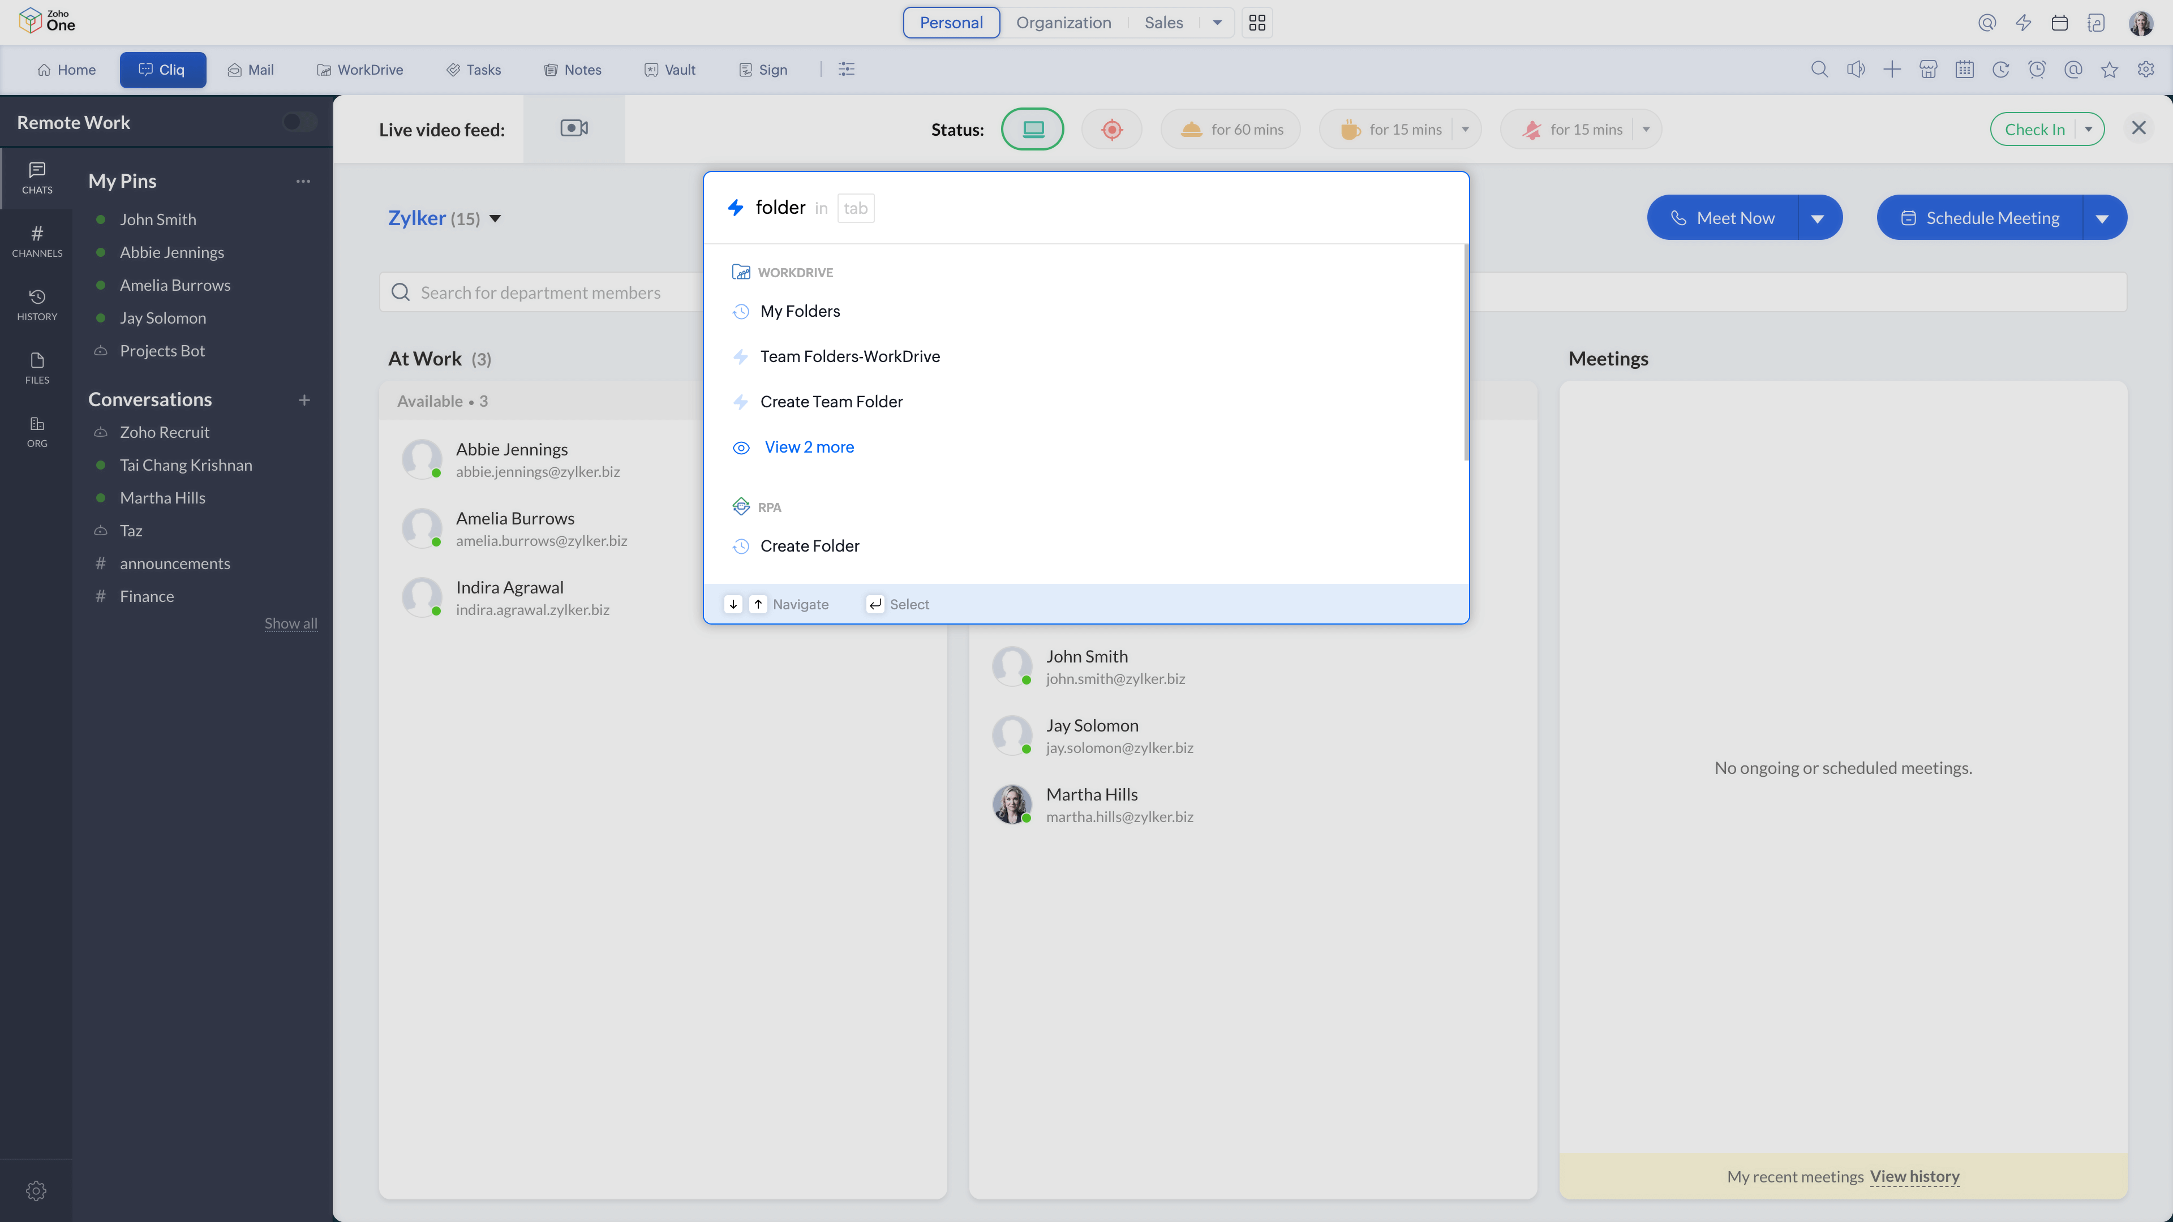Select the coffee break status icon
The height and width of the screenshot is (1222, 2173).
tap(1351, 128)
